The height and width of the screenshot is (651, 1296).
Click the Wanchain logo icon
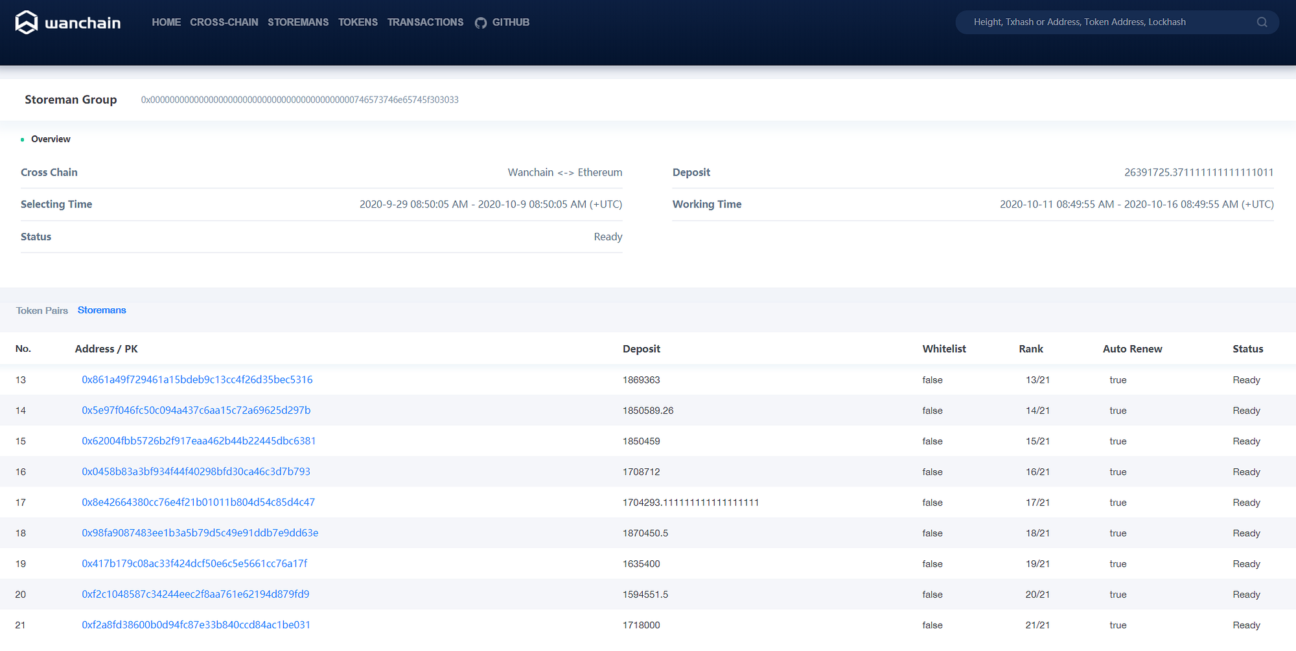[27, 23]
